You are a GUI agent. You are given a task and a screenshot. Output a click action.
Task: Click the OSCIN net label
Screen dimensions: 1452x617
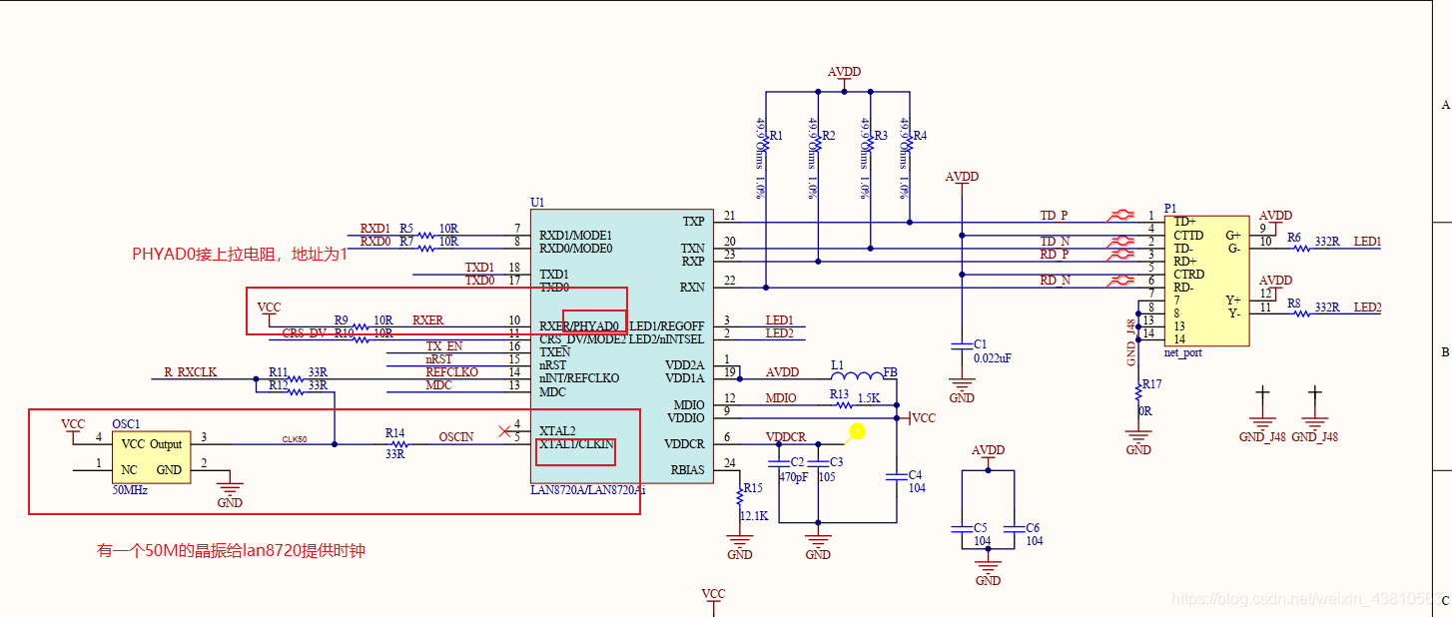[456, 437]
